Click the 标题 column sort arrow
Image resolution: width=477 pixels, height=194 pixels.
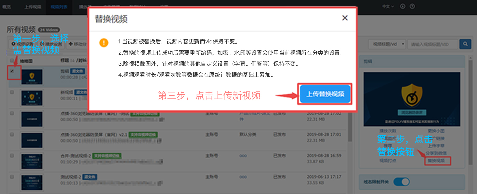(72, 60)
